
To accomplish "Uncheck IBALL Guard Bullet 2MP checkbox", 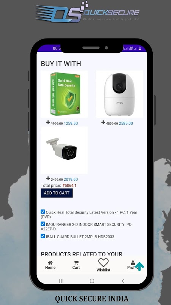I will coord(43,236).
